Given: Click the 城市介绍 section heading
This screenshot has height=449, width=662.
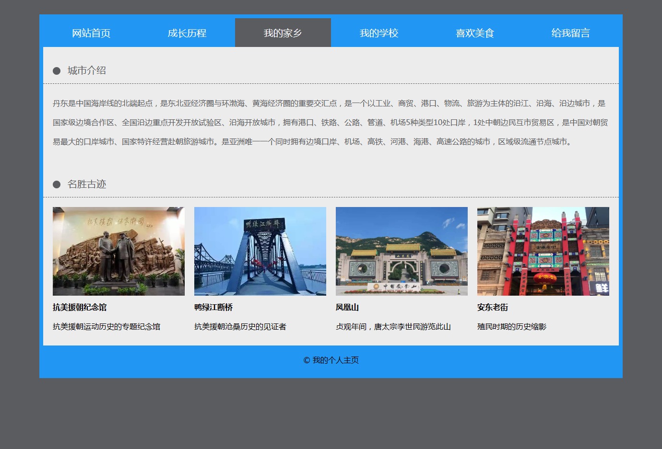Looking at the screenshot, I should [87, 70].
